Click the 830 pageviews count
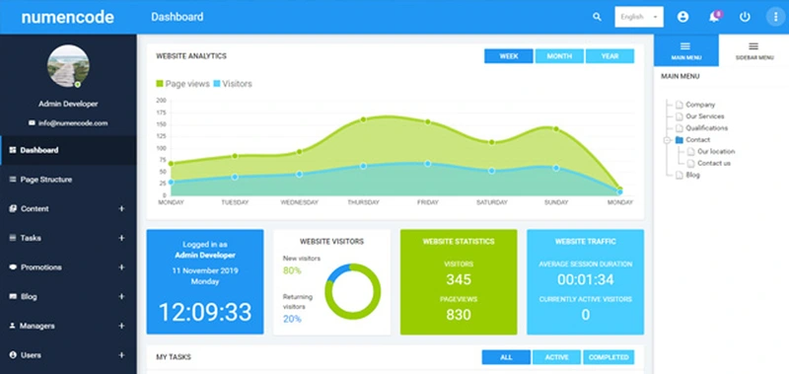 [459, 315]
